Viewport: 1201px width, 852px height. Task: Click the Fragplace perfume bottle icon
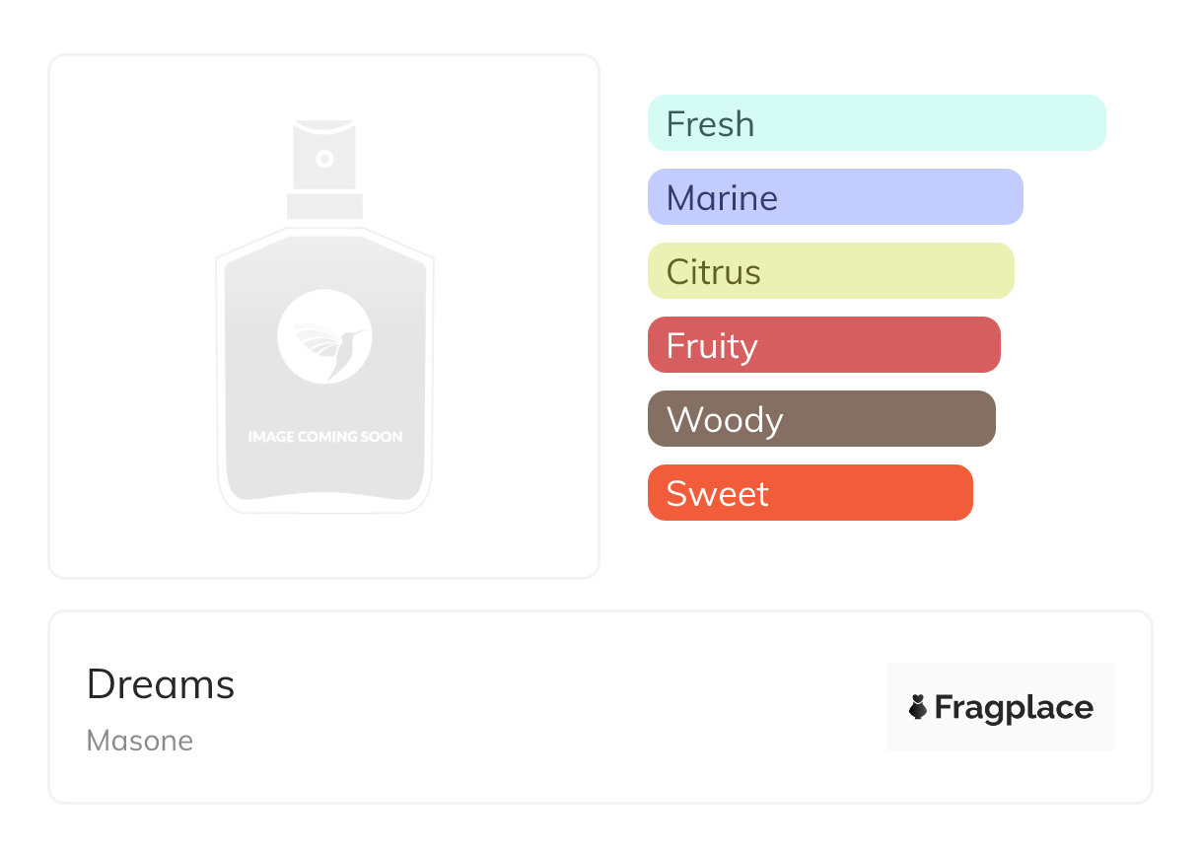pyautogui.click(x=918, y=707)
